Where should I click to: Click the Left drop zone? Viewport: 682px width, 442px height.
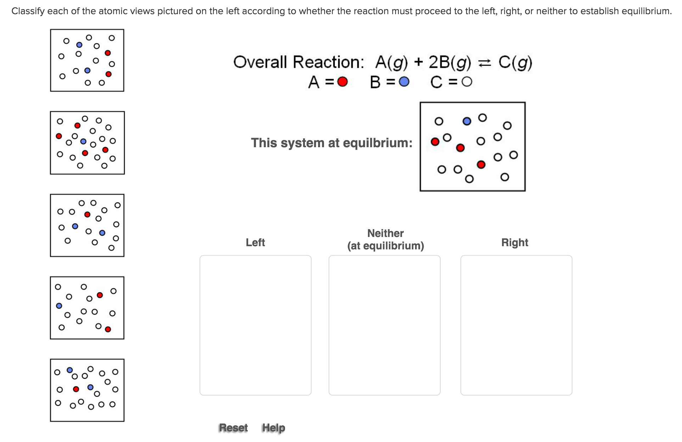tap(255, 325)
